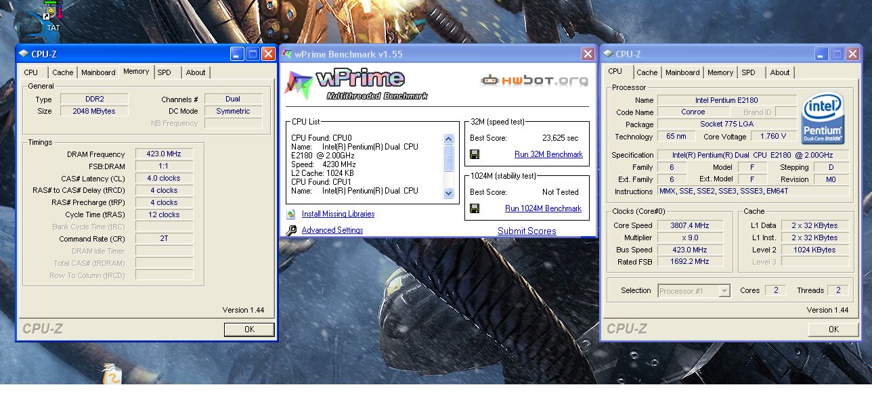Image resolution: width=872 pixels, height=406 pixels.
Task: Click the CAS# Latency 4.0 clocks value
Action: tap(165, 178)
